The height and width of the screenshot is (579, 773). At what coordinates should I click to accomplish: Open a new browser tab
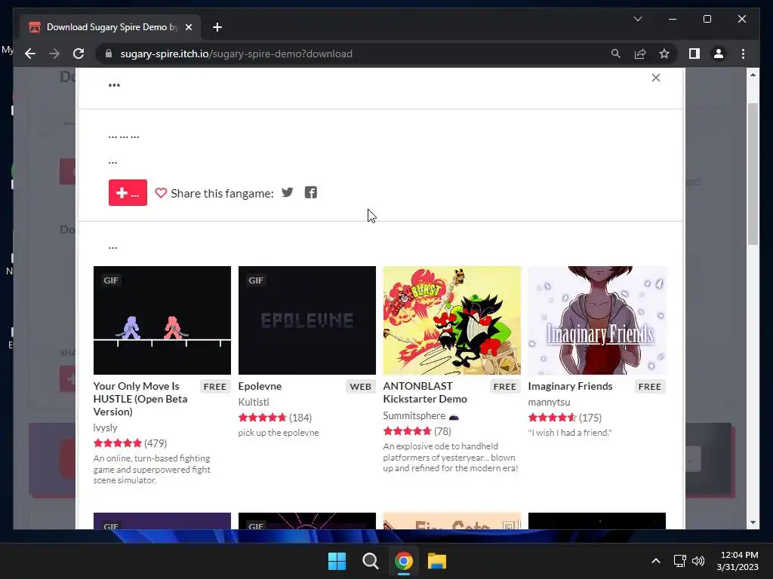click(217, 27)
